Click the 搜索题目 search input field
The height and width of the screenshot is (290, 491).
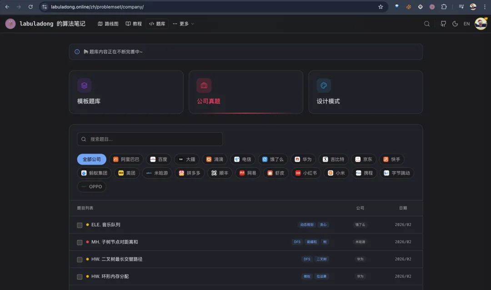150,139
